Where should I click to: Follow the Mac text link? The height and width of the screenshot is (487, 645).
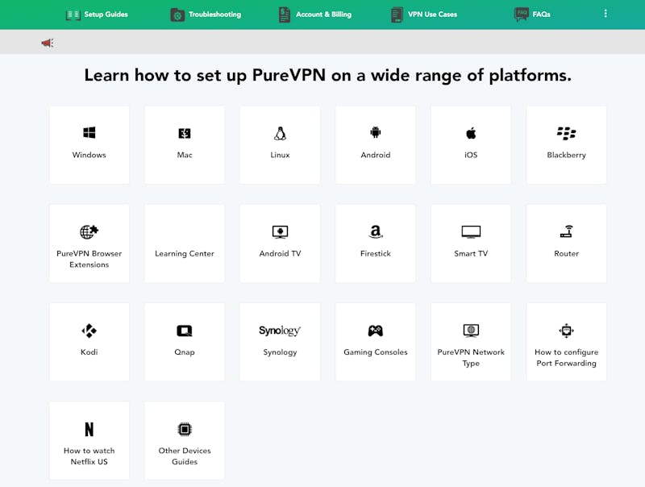click(185, 155)
